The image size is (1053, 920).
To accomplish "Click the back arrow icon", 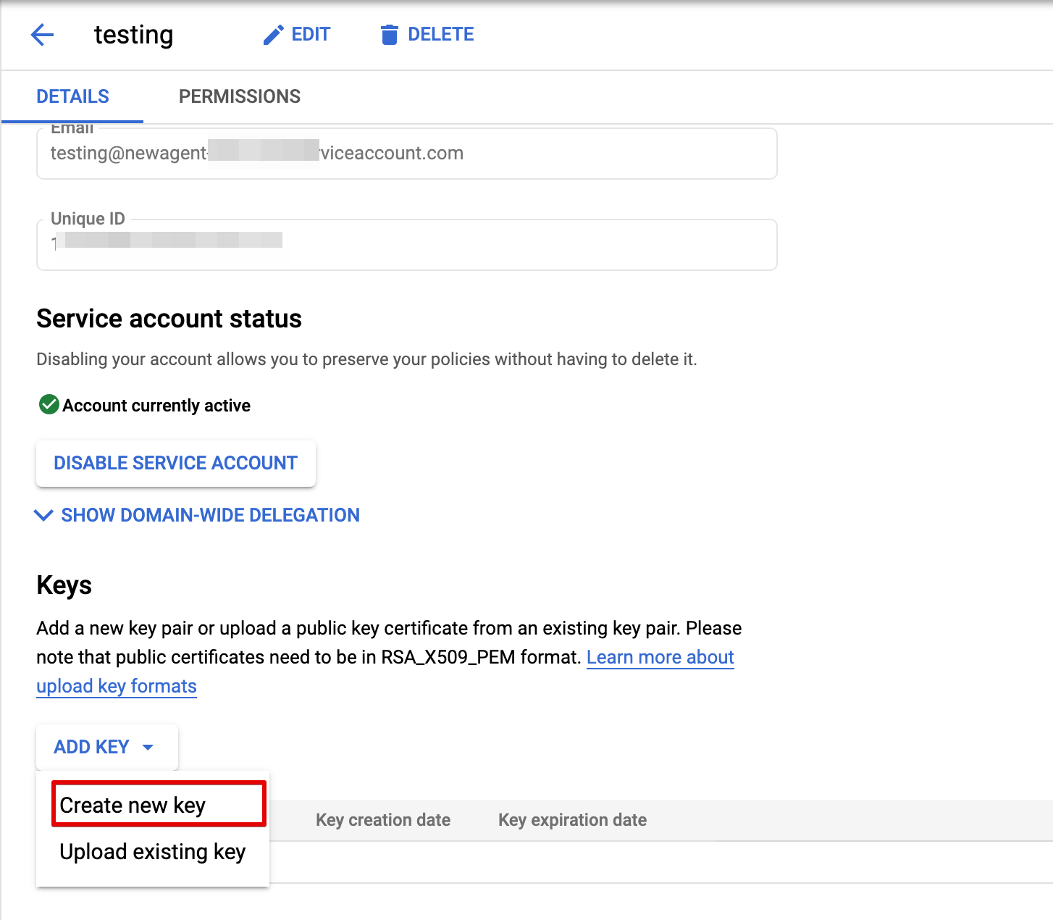I will tap(42, 35).
